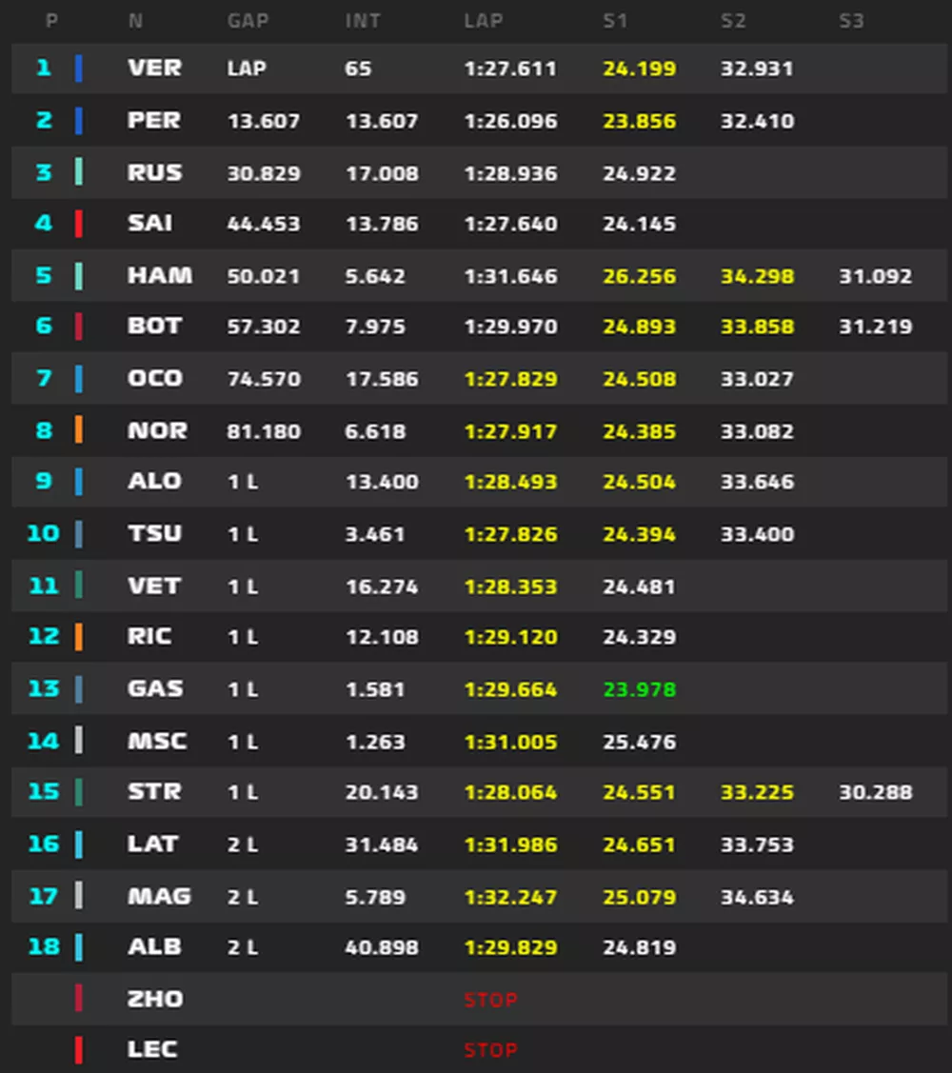Click the team color bar beside HAM
The height and width of the screenshot is (1073, 952).
[x=78, y=276]
